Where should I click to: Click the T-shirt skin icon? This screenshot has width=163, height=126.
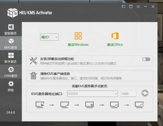[x=131, y=7]
